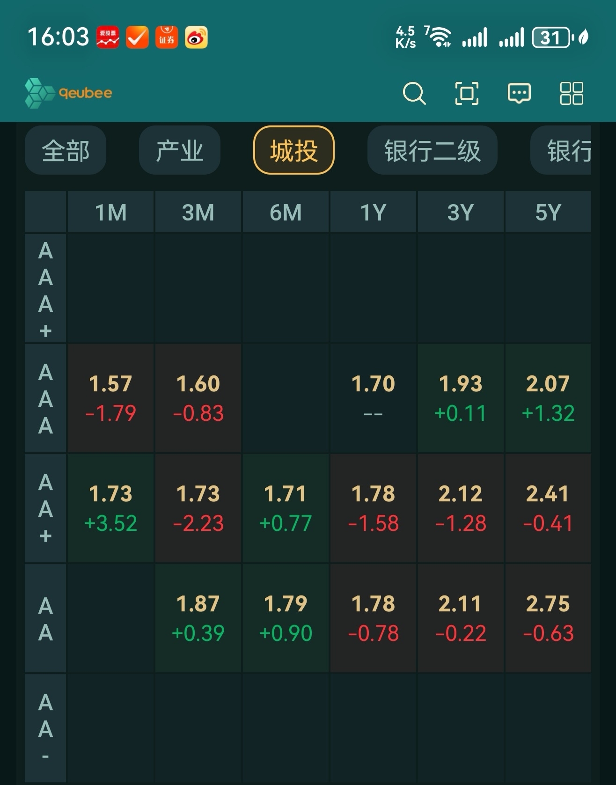Image resolution: width=616 pixels, height=785 pixels.
Task: Select the 全部 filter tab
Action: [x=66, y=150]
